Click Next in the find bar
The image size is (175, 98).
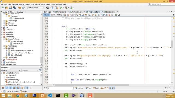click(88, 88)
